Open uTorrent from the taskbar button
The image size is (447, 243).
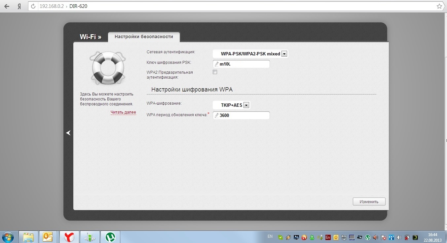click(110, 237)
